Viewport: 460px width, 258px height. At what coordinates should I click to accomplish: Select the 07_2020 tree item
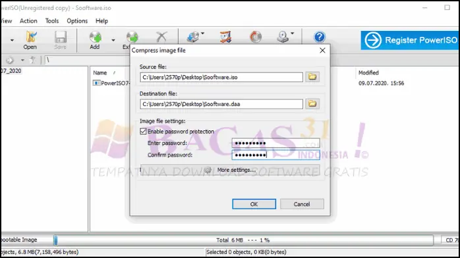11,71
